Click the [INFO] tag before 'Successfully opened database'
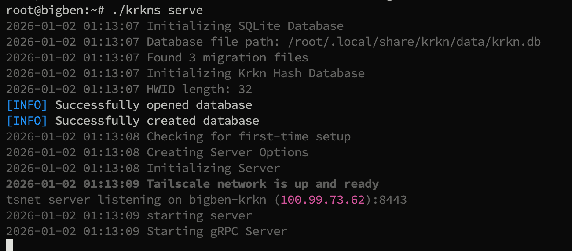The width and height of the screenshot is (572, 251). click(x=27, y=105)
